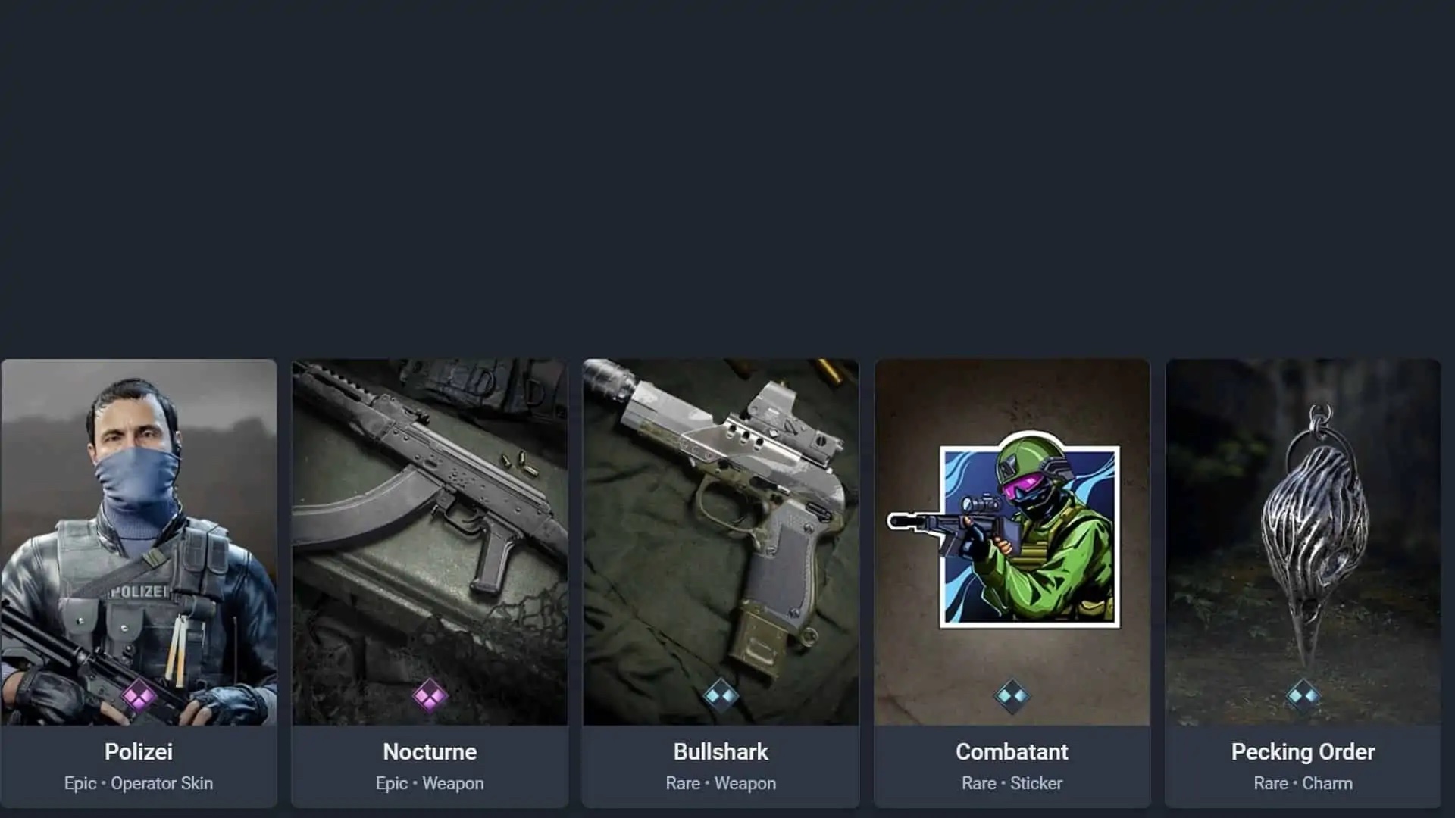Click the purple Epic rarity icon on Nocturne

point(430,695)
